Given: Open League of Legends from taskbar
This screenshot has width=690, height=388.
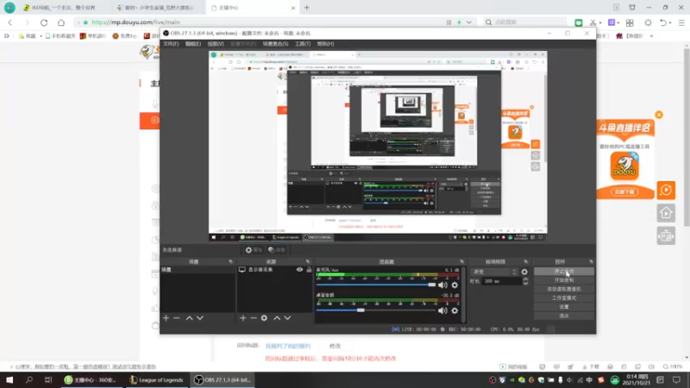Looking at the screenshot, I should (156, 379).
